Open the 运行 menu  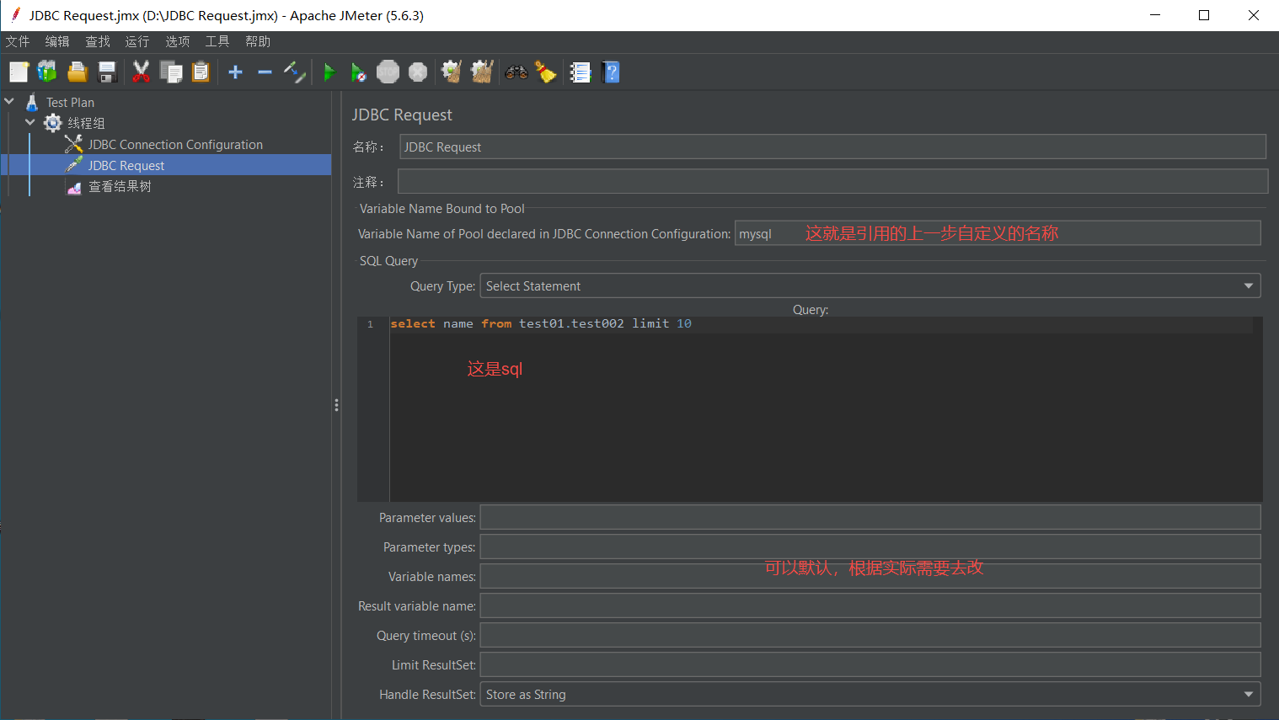(x=137, y=41)
